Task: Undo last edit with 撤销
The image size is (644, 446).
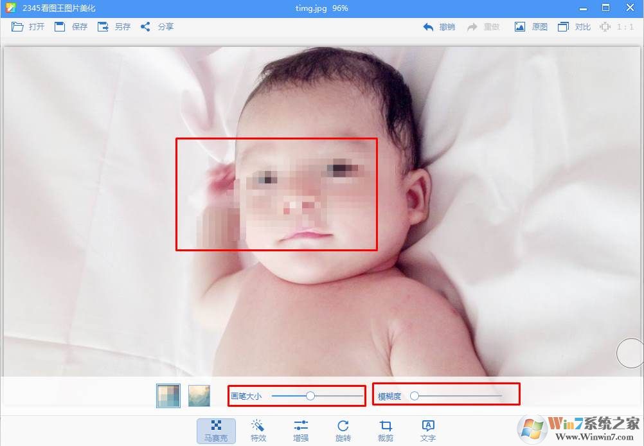Action: point(439,27)
